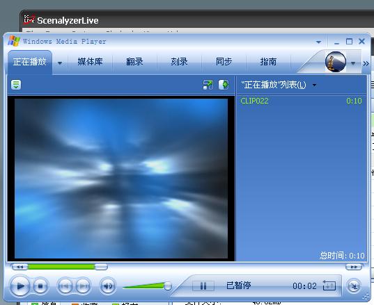
Task: Open the Now Playing options icon
Action: (16, 85)
